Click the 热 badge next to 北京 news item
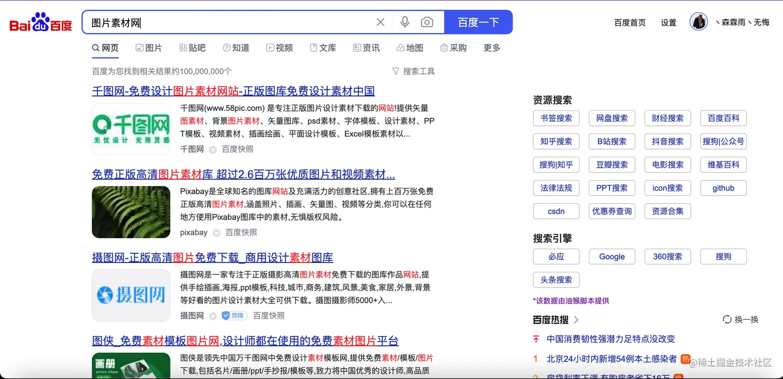 coord(685,358)
